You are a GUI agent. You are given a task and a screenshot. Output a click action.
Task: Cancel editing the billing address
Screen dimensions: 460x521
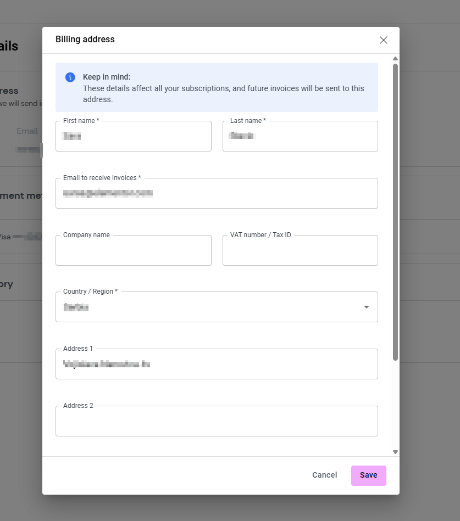tap(324, 475)
